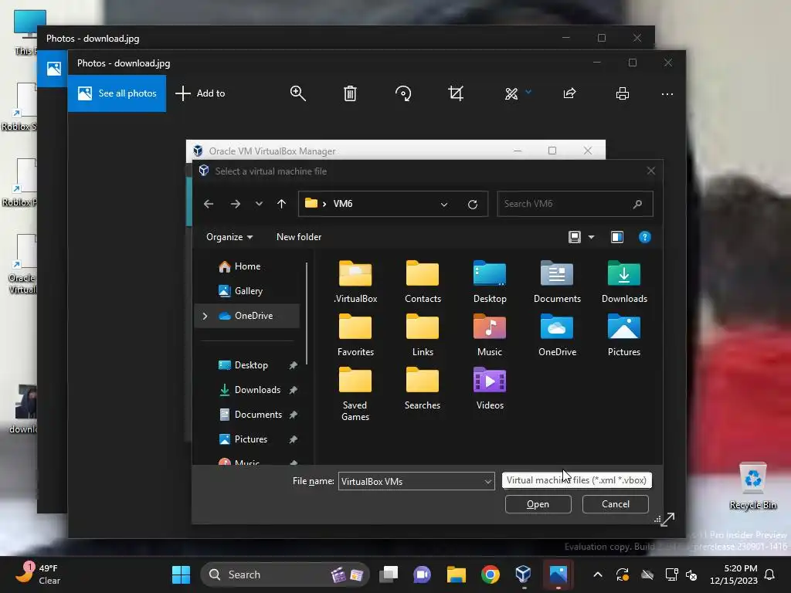The height and width of the screenshot is (593, 791).
Task: Select the Documents folder in file list
Action: pyautogui.click(x=557, y=281)
